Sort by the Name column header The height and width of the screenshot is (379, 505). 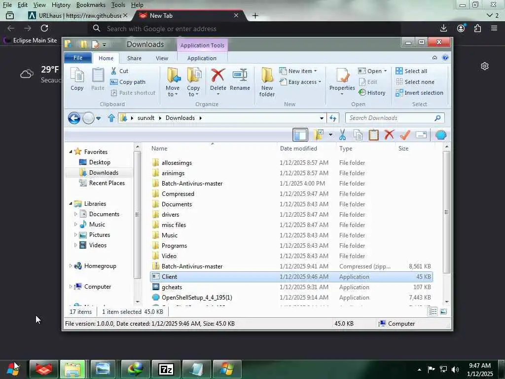click(x=159, y=148)
